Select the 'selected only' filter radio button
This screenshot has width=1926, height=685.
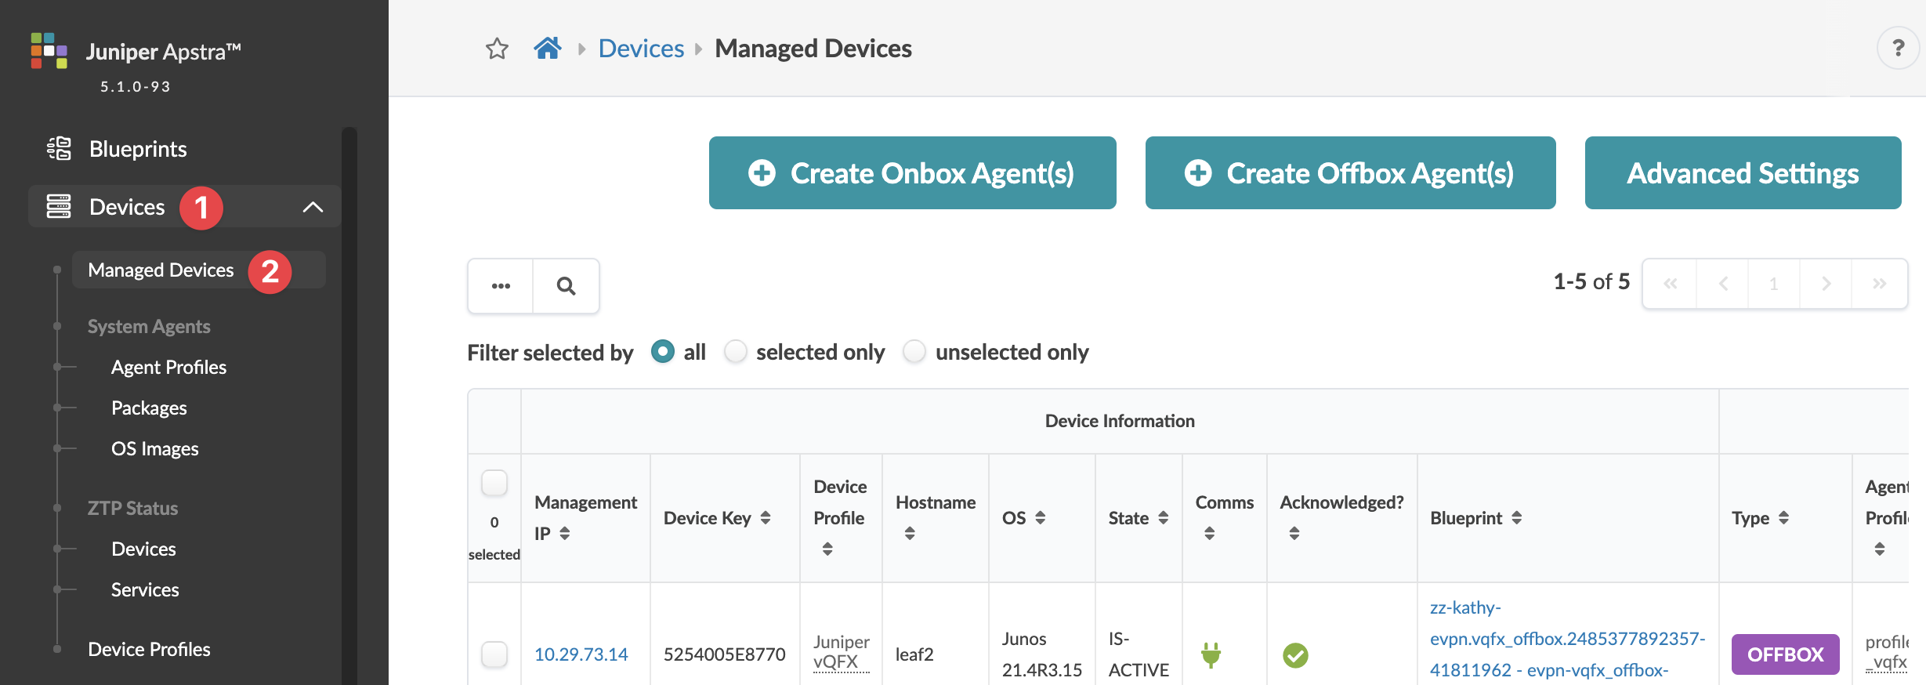coord(736,352)
